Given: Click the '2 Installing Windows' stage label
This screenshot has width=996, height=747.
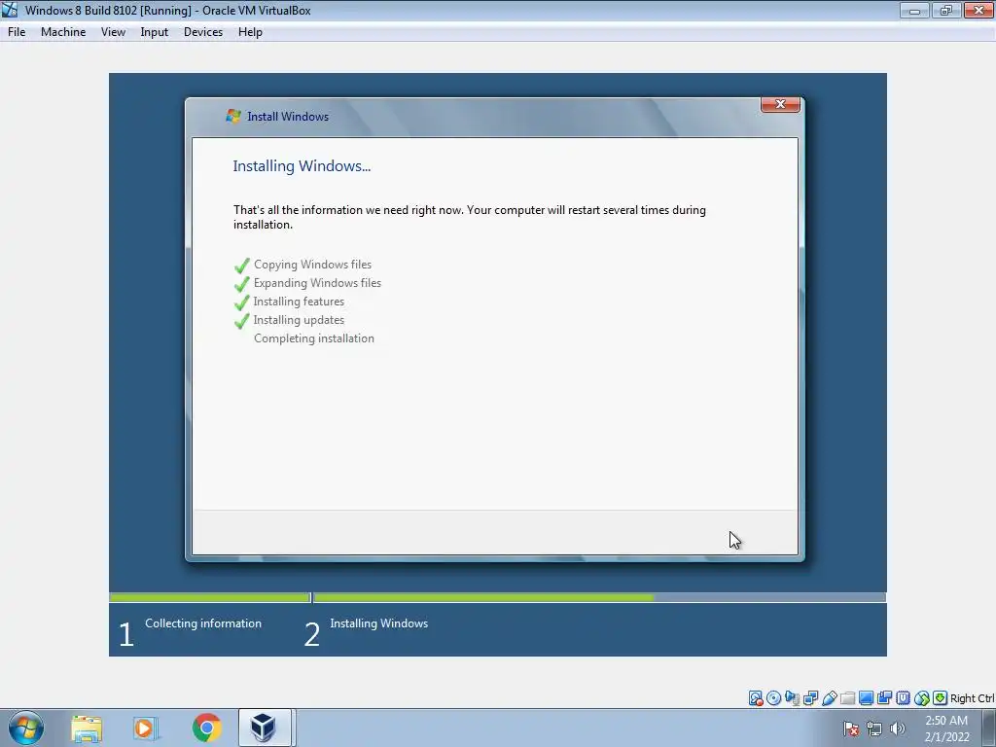Looking at the screenshot, I should [x=367, y=630].
